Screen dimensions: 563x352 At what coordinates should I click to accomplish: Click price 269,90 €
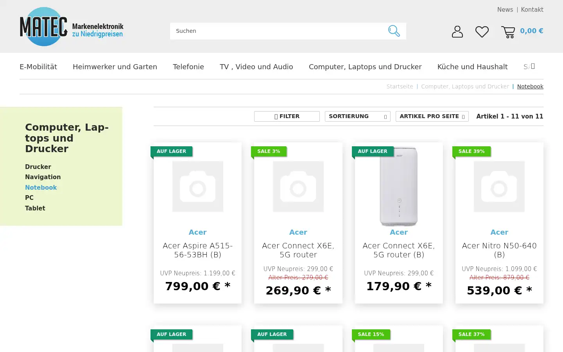(x=298, y=291)
